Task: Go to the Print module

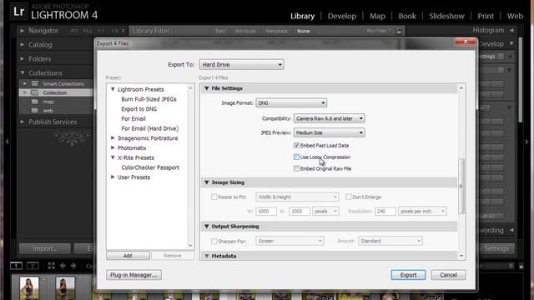Action: [x=486, y=16]
